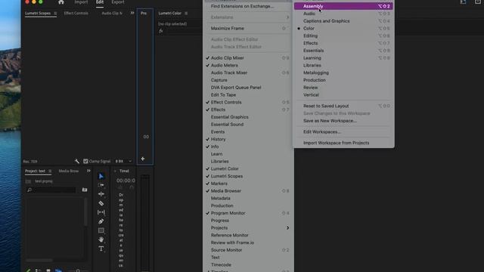Click the Home icon
The image size is (484, 272).
(61, 2)
